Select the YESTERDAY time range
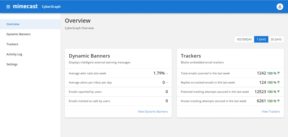The image size is (288, 137). (244, 39)
